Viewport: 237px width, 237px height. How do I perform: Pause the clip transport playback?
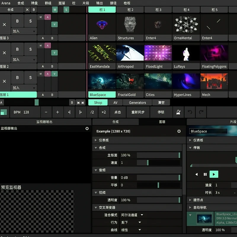tap(205, 174)
